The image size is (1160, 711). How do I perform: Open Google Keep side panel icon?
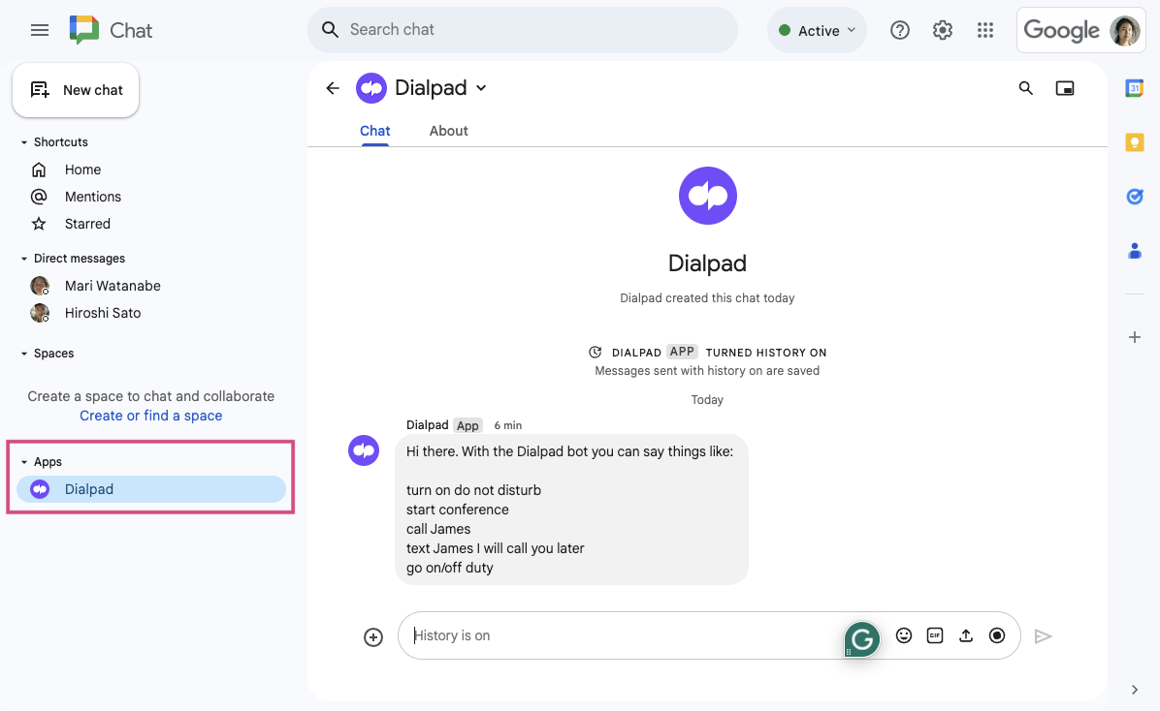click(1134, 141)
